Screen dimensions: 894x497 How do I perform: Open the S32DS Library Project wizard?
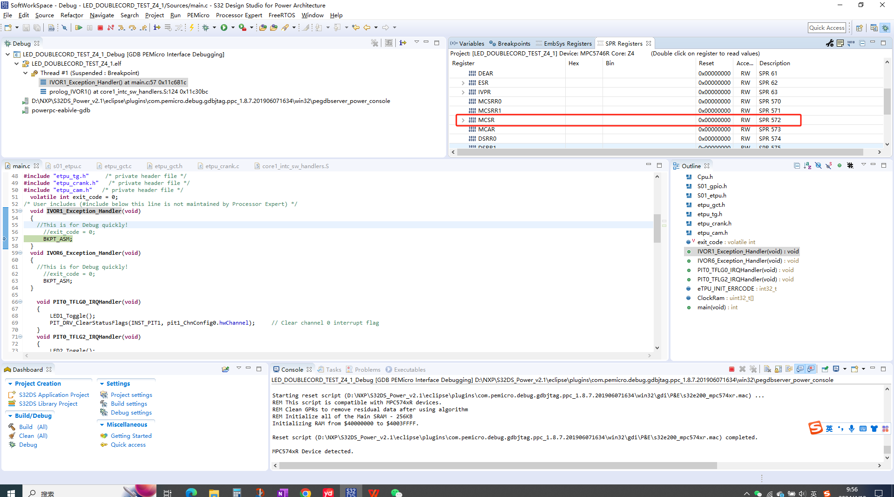(48, 403)
